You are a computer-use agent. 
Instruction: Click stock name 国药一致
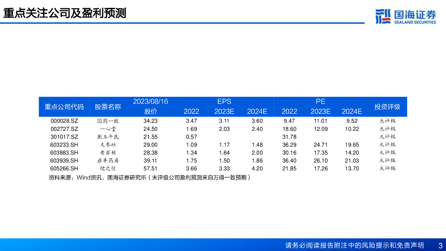(108, 121)
